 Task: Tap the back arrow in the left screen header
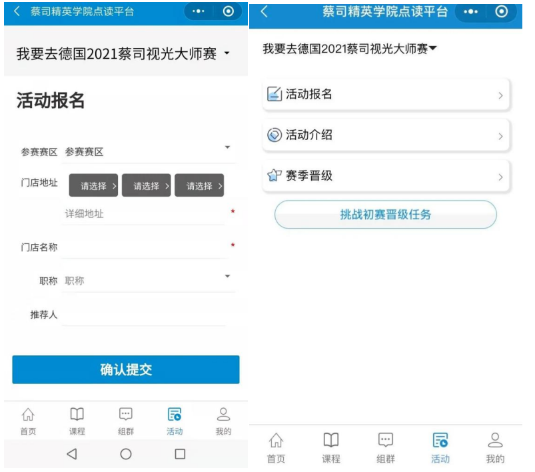click(17, 12)
